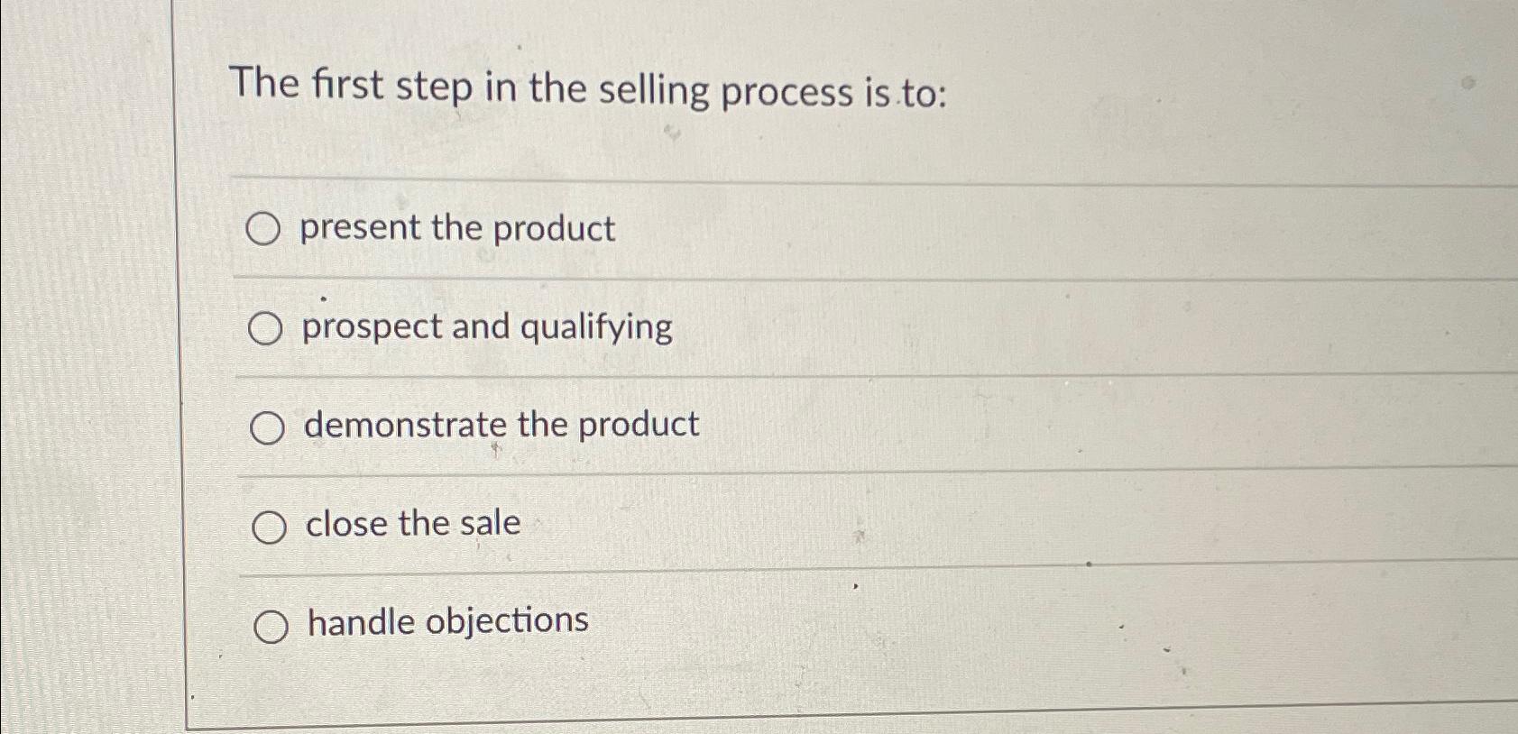The image size is (1518, 734).
Task: Select the 'handle objections' radio button
Action: pyautogui.click(x=271, y=624)
